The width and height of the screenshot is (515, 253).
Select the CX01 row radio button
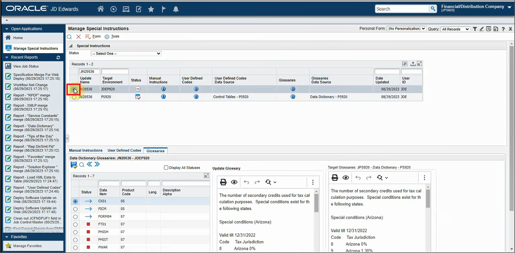click(x=75, y=201)
